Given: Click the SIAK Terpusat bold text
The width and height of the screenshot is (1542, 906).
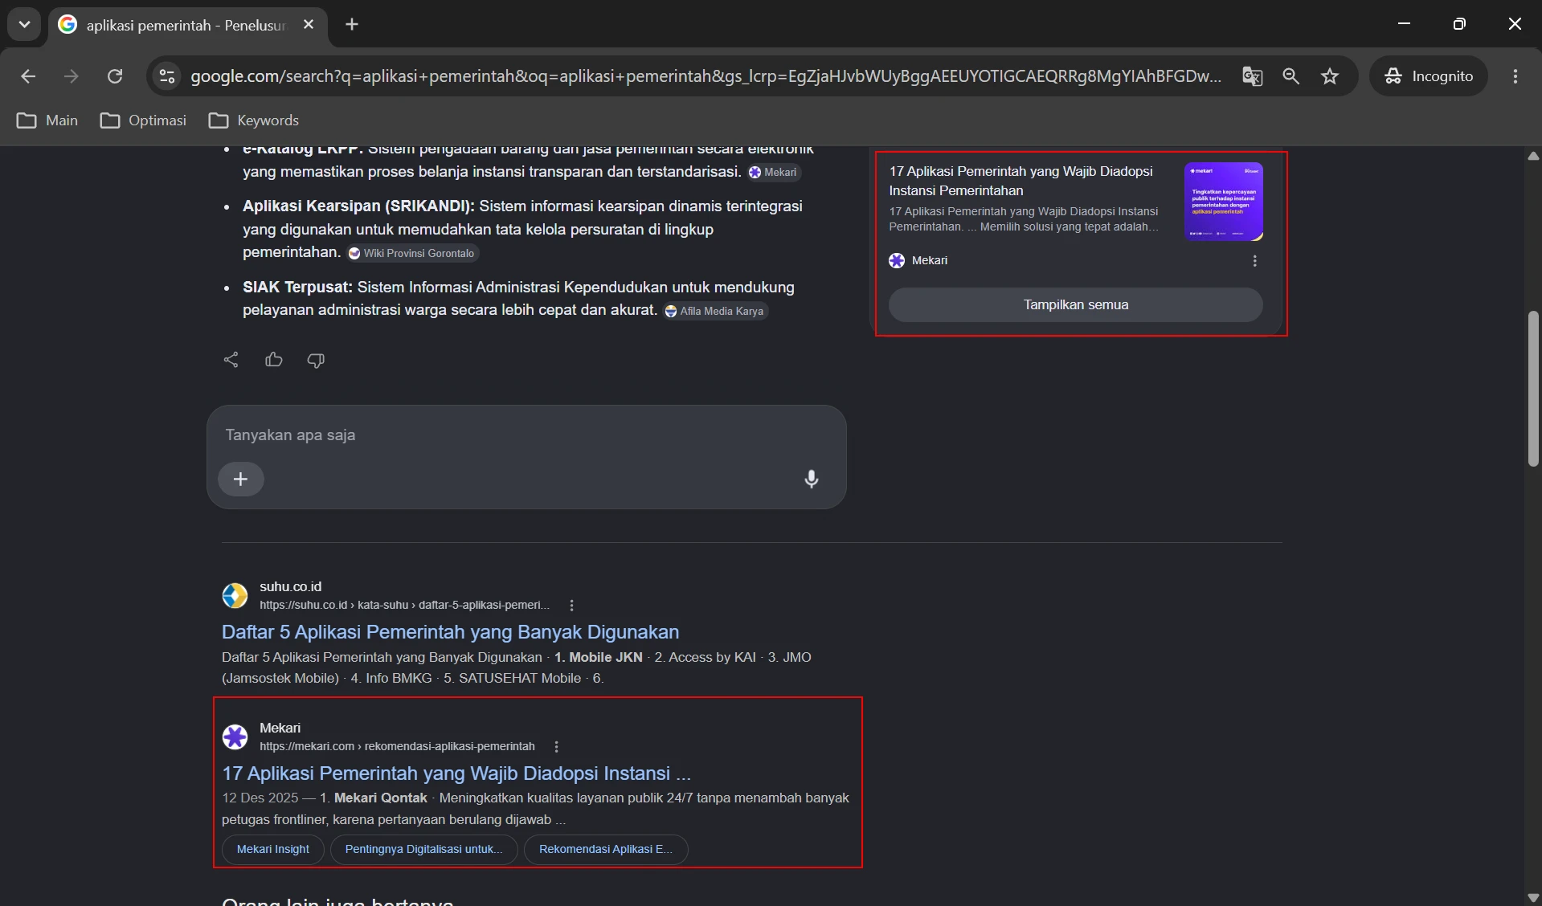Looking at the screenshot, I should coord(297,288).
